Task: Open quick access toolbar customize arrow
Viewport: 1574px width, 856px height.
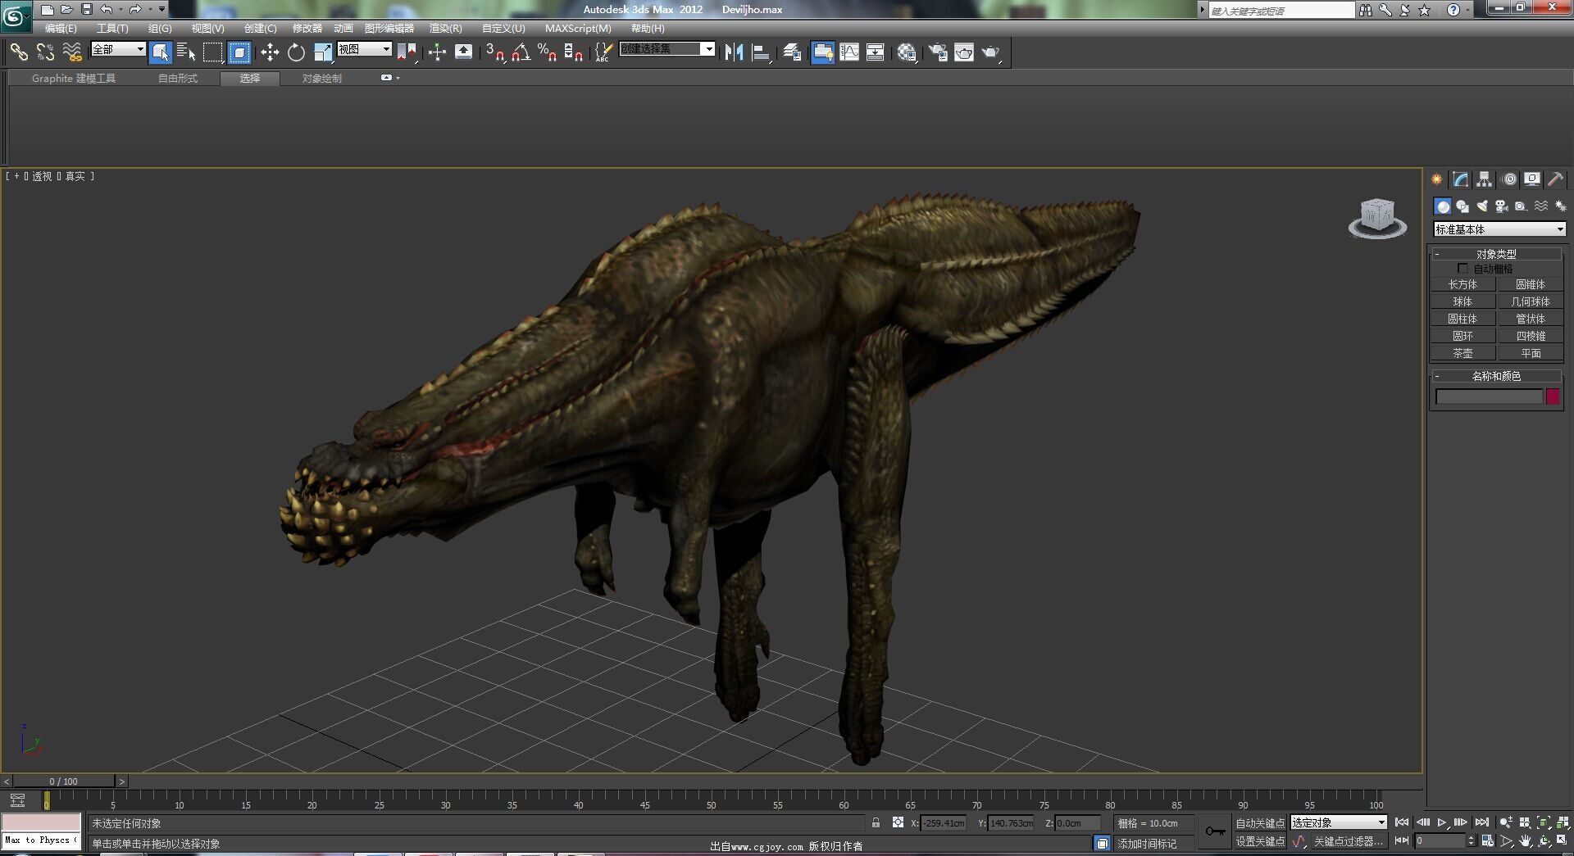Action: point(161,9)
